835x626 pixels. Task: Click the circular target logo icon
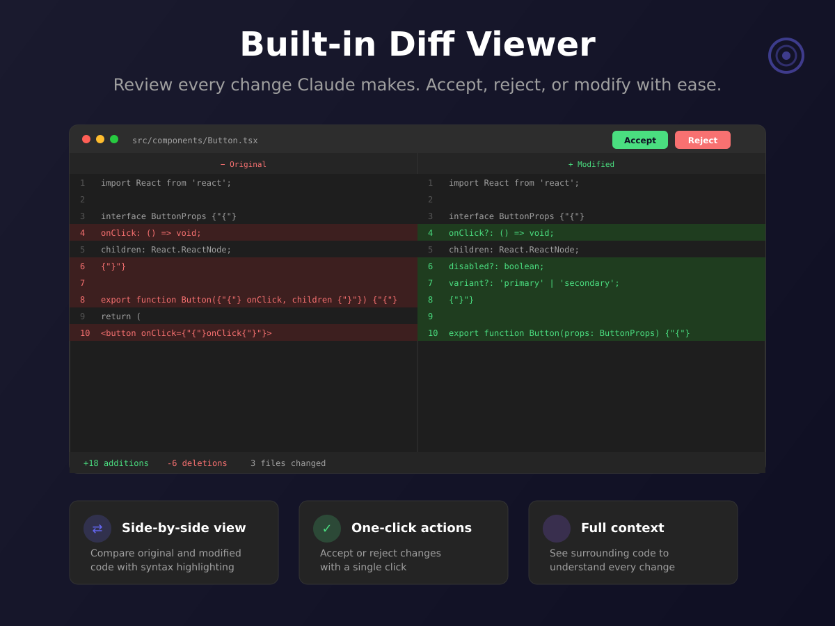pyautogui.click(x=786, y=56)
